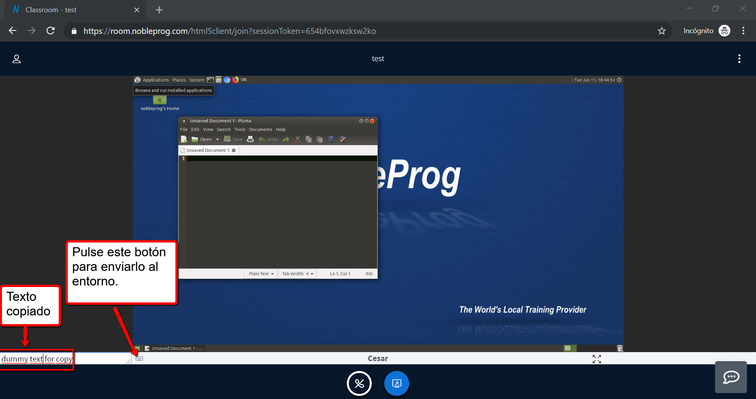Viewport: 756px width, 399px height.
Task: Click the blue screen share button
Action: click(x=396, y=383)
